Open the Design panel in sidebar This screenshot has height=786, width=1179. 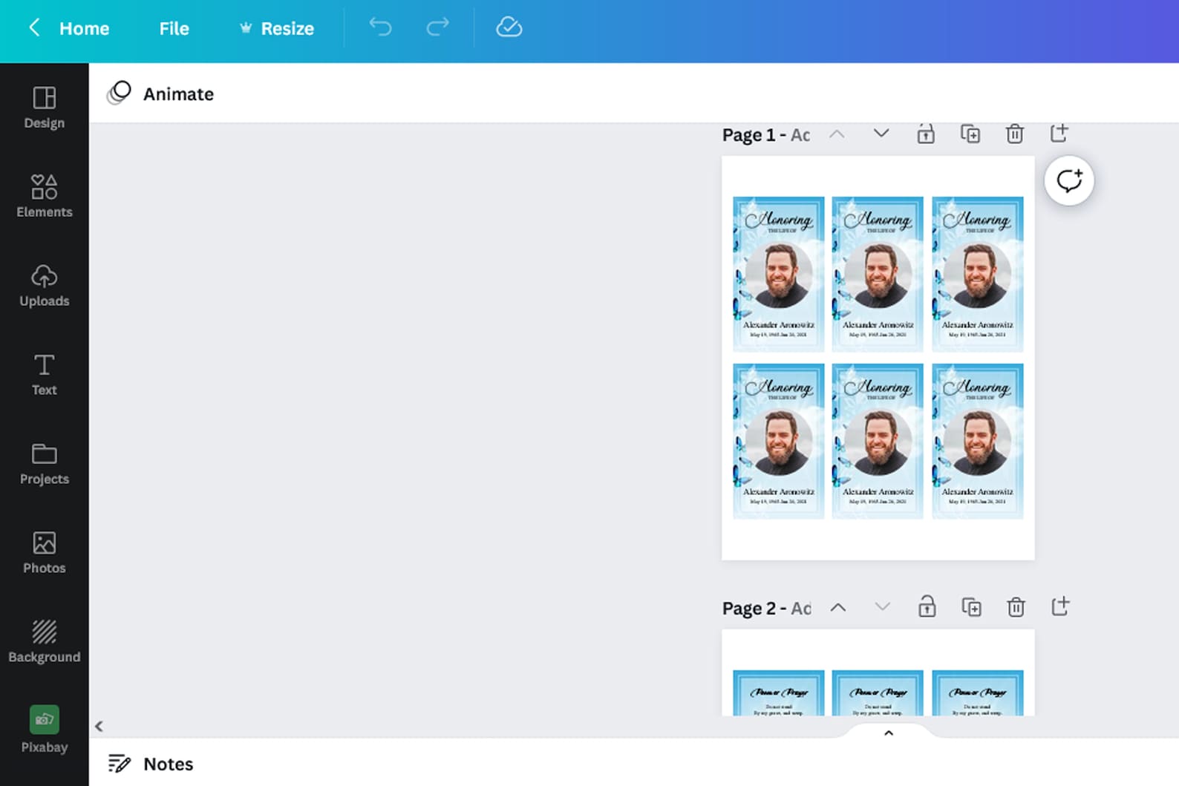click(x=44, y=108)
